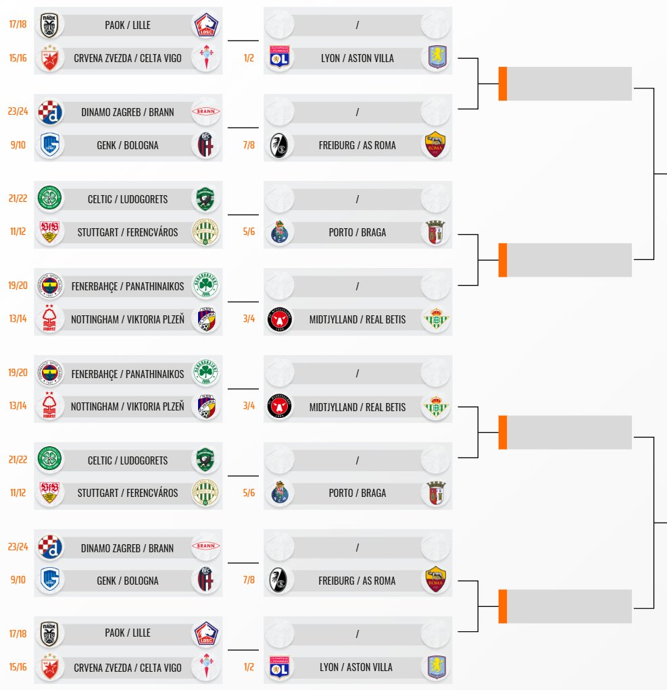667x690 pixels.
Task: Click Celtic club badge in the upper bracket
Action: [50, 198]
